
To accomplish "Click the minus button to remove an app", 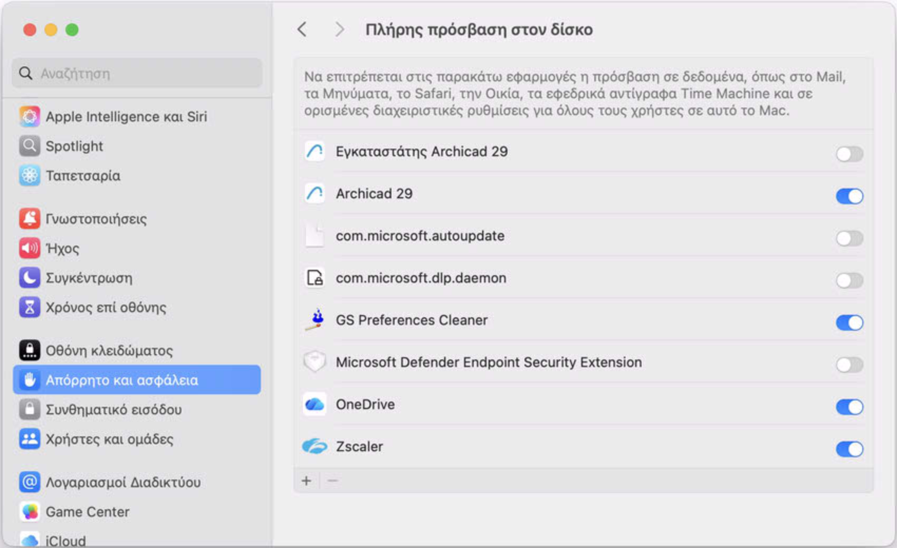I will 332,481.
